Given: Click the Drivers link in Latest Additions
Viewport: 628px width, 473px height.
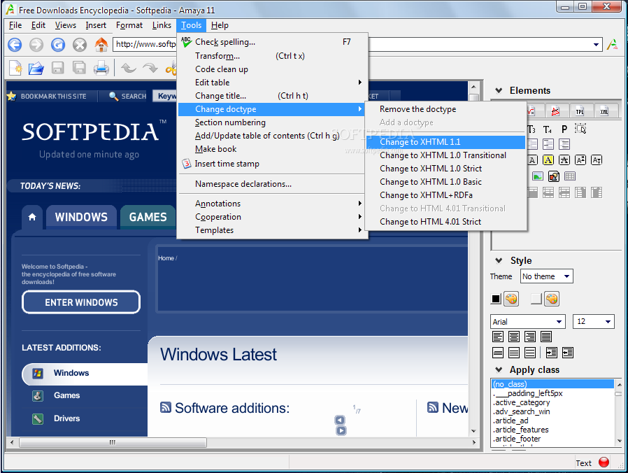Looking at the screenshot, I should pos(67,418).
